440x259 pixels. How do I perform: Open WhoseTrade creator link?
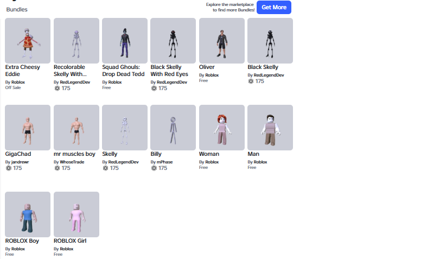(72, 162)
